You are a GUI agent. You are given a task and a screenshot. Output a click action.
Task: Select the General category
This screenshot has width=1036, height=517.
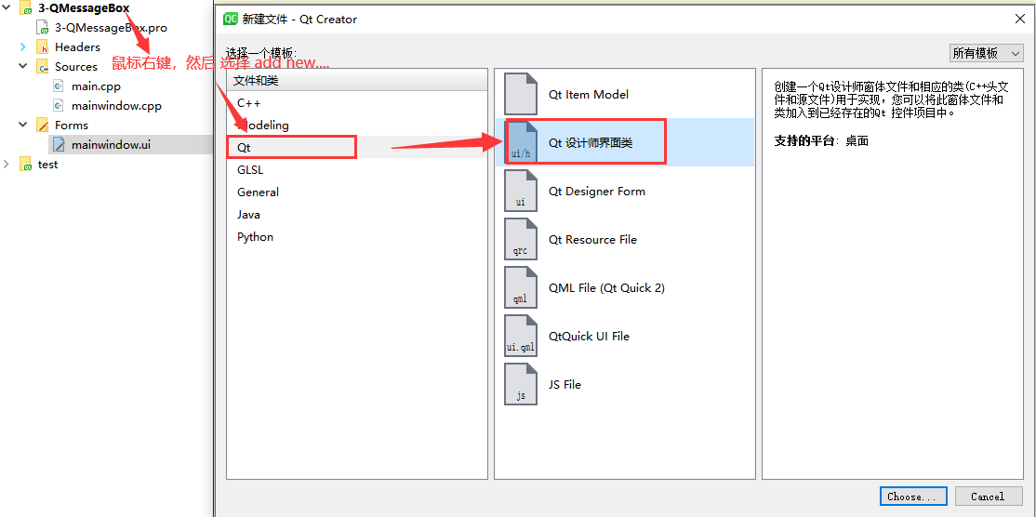(x=357, y=192)
